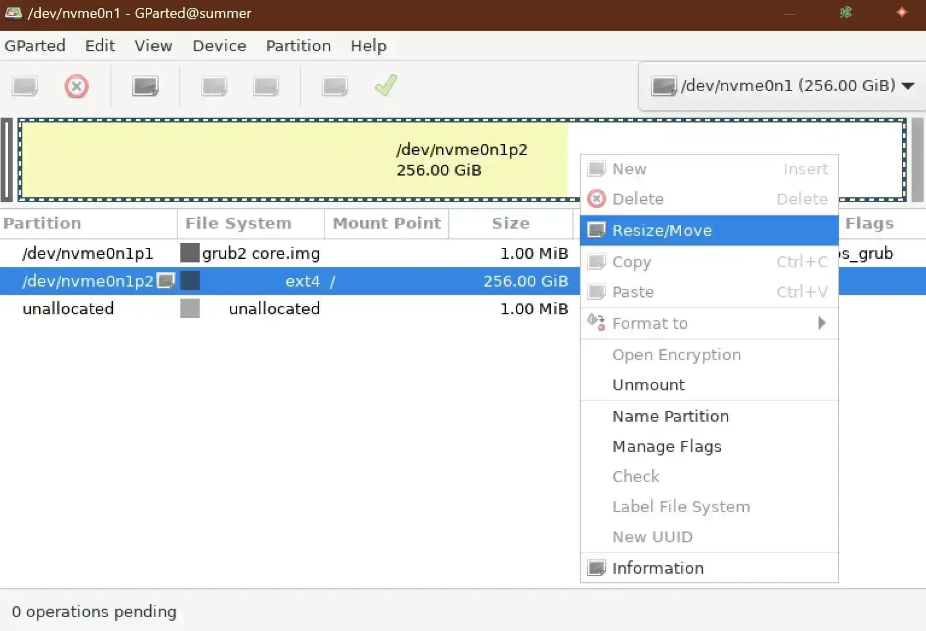Click the Copy context menu entry
The height and width of the screenshot is (631, 926).
[709, 262]
